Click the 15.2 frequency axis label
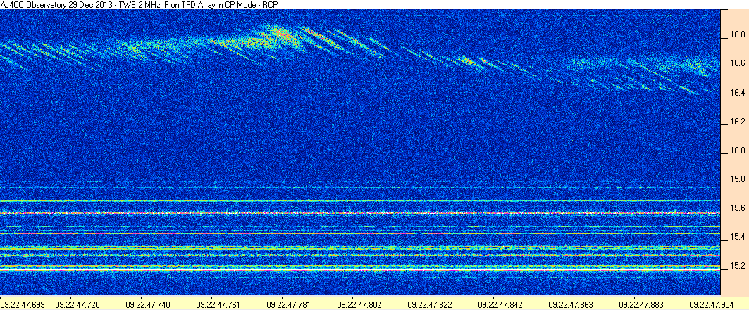Screen dimensions: 749x310 coord(738,266)
